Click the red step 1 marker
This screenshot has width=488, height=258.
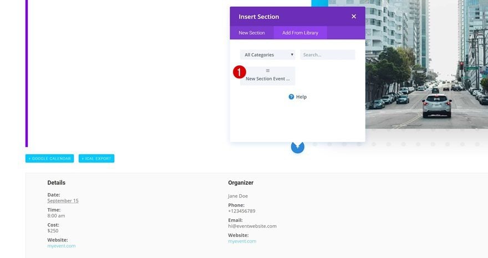tap(240, 72)
